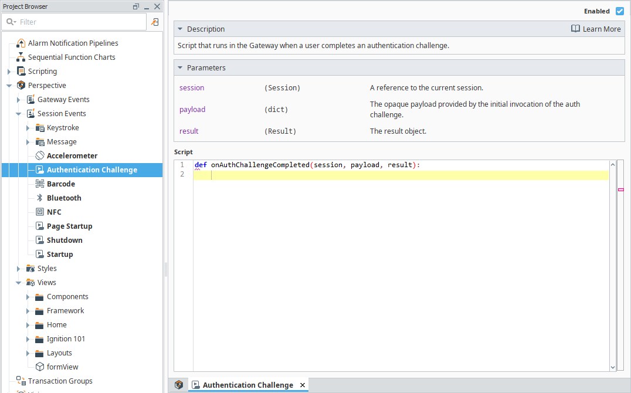
Task: Collapse the Views node
Action: pyautogui.click(x=18, y=283)
